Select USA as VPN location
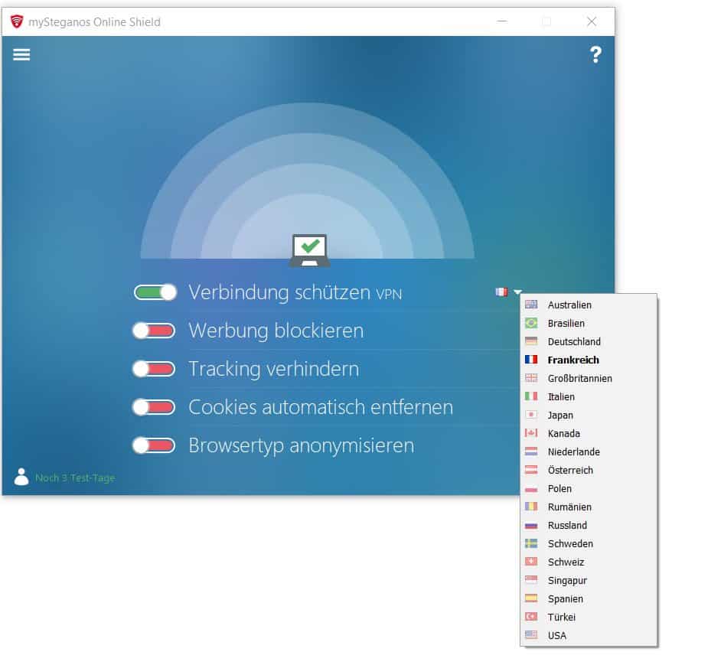Viewport: 721px width, 665px height. click(x=589, y=635)
